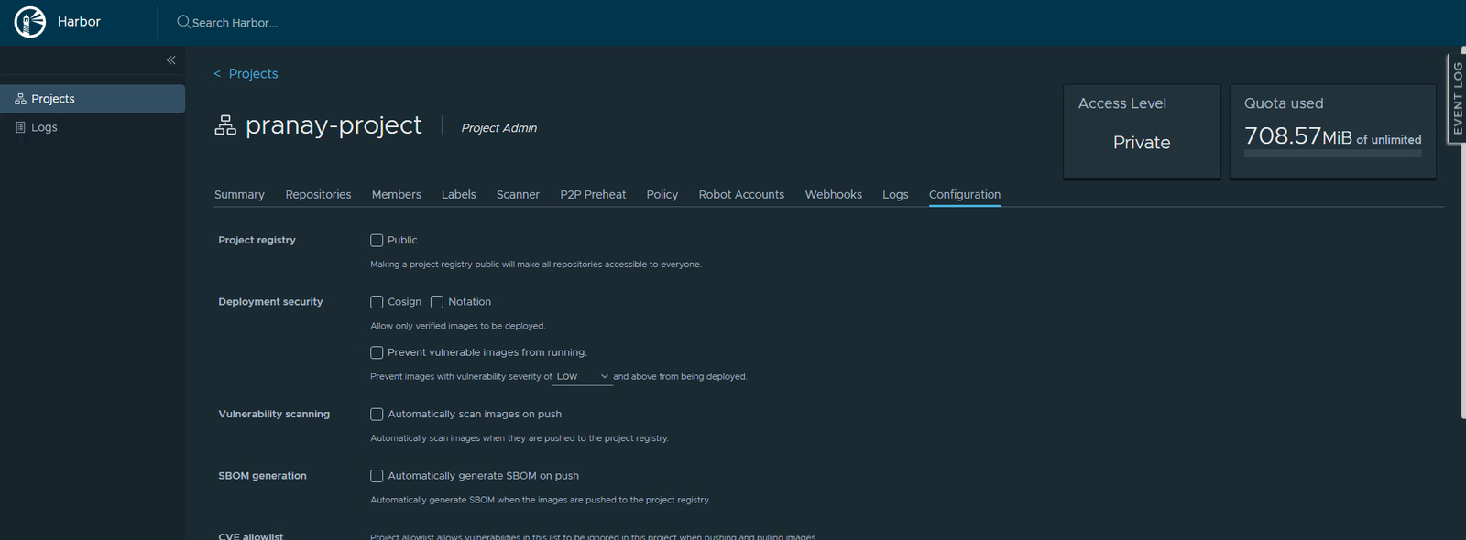The image size is (1466, 540).
Task: Click the Vulnerability scanning section label
Action: 274,415
